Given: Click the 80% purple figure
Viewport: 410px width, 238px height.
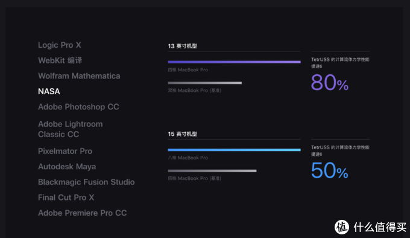Looking at the screenshot, I should click(330, 83).
